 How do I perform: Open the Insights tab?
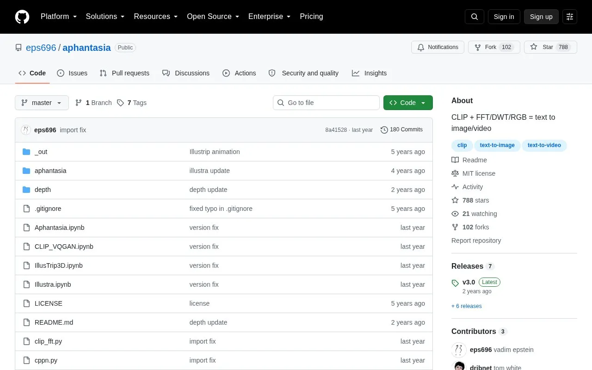point(369,73)
